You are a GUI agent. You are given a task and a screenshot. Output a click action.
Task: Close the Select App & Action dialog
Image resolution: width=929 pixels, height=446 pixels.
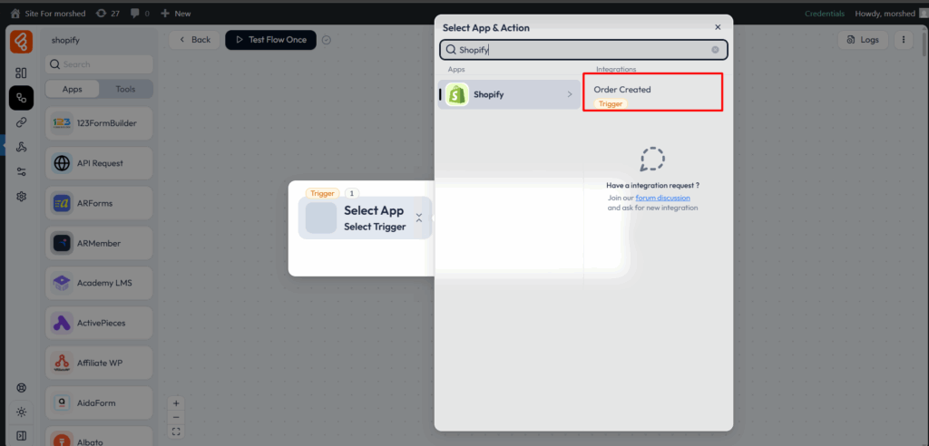tap(718, 27)
